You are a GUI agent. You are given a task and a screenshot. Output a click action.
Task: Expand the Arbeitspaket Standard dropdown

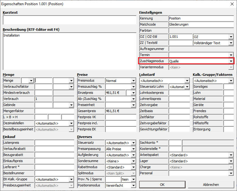(x=231, y=155)
